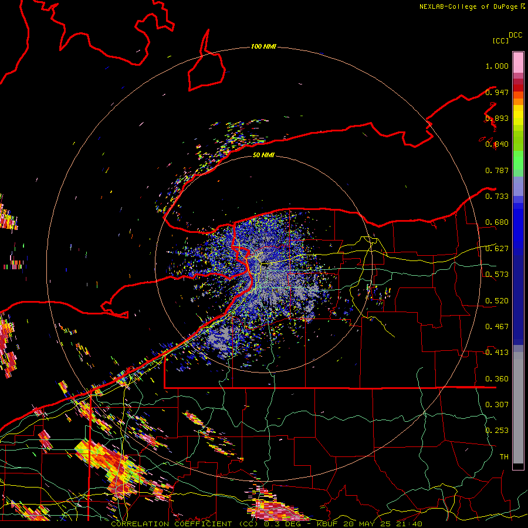Viewport: 528px width, 528px height.
Task: Select the 0.680 legend value
Action: (497, 222)
